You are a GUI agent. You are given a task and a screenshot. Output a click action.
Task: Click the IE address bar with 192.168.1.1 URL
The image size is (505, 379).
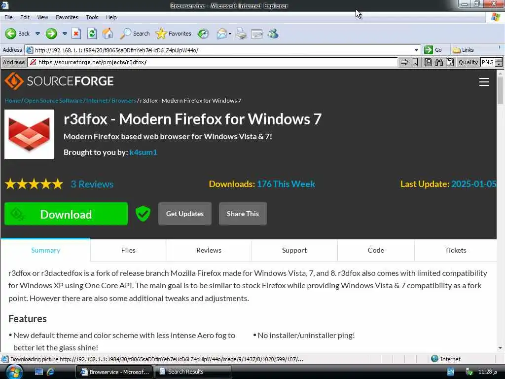click(219, 50)
